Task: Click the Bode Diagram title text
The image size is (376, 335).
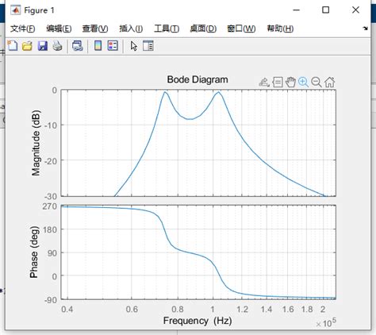Action: (x=198, y=79)
